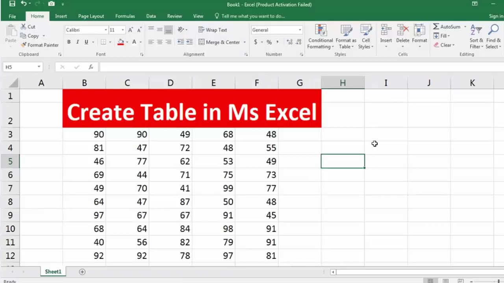Click Decrease Indent icon
The height and width of the screenshot is (283, 504).
pyautogui.click(x=181, y=42)
